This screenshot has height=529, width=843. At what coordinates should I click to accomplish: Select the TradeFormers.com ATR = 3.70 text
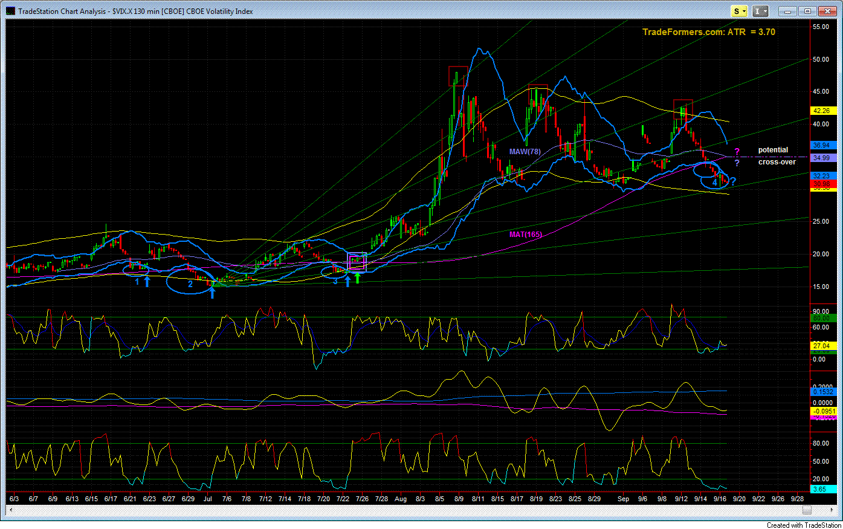708,32
